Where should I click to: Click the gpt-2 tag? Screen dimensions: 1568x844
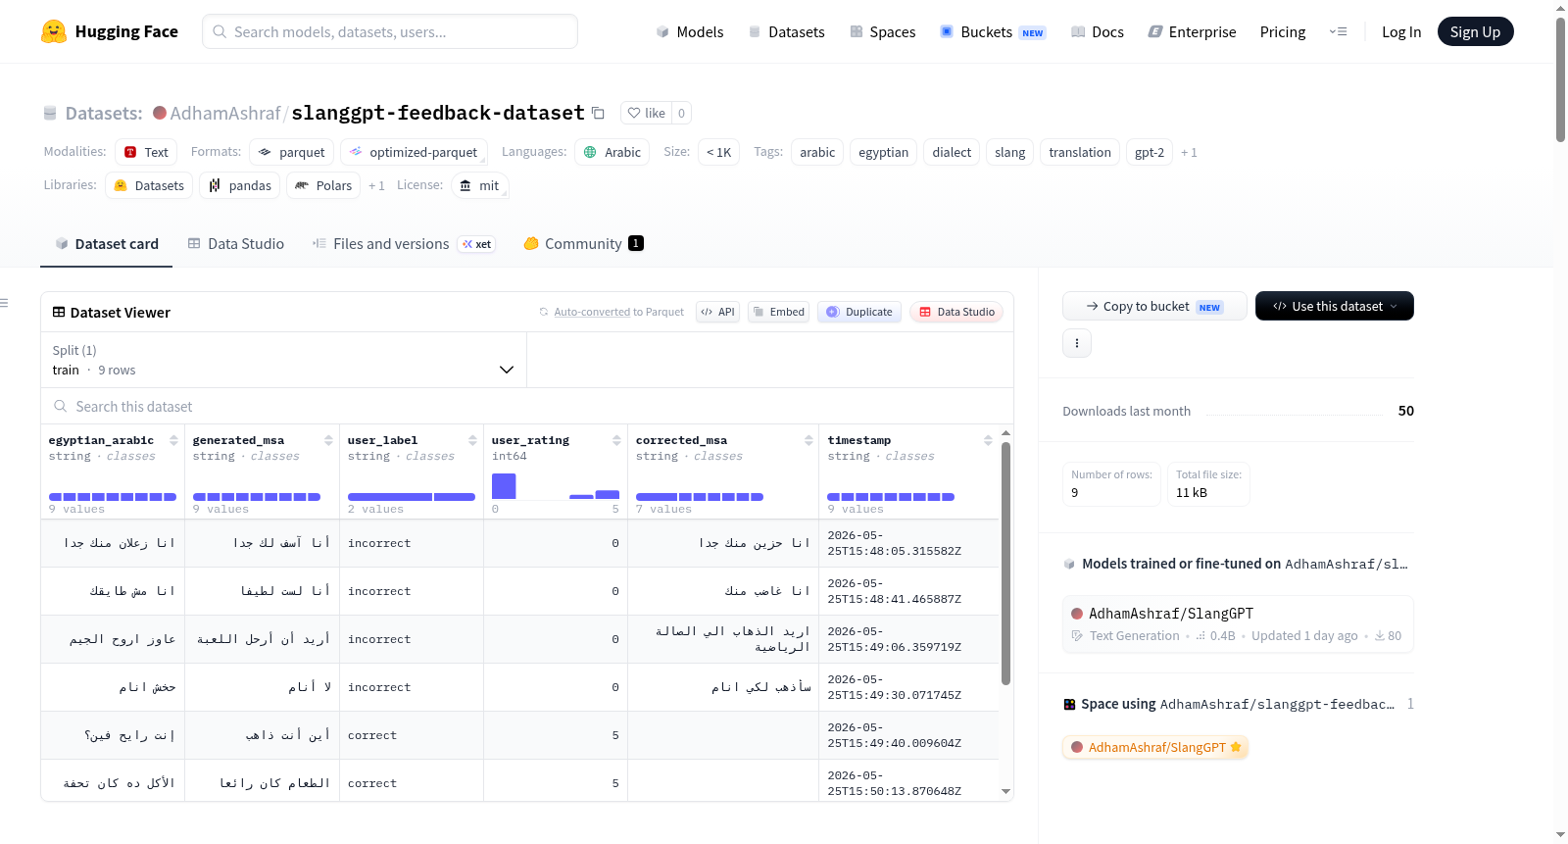click(x=1150, y=152)
